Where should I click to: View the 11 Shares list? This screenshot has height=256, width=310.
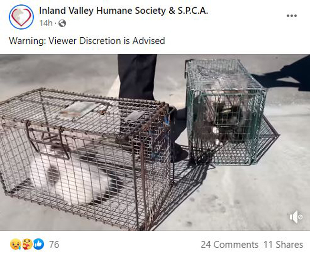coord(283,245)
